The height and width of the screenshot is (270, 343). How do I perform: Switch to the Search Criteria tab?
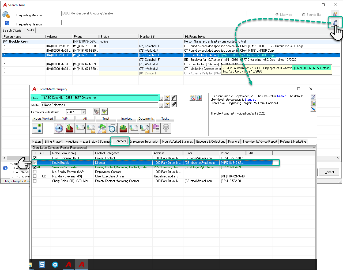[x=12, y=31]
